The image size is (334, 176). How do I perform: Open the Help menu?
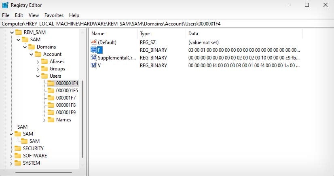[74, 15]
